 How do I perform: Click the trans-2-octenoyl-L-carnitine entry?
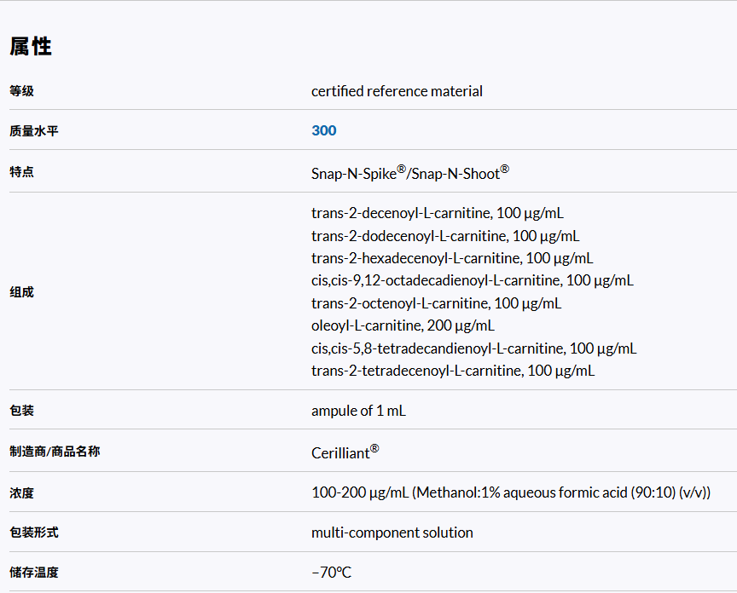point(436,303)
